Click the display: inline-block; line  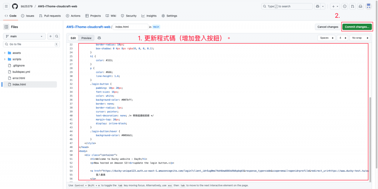pos(111,123)
